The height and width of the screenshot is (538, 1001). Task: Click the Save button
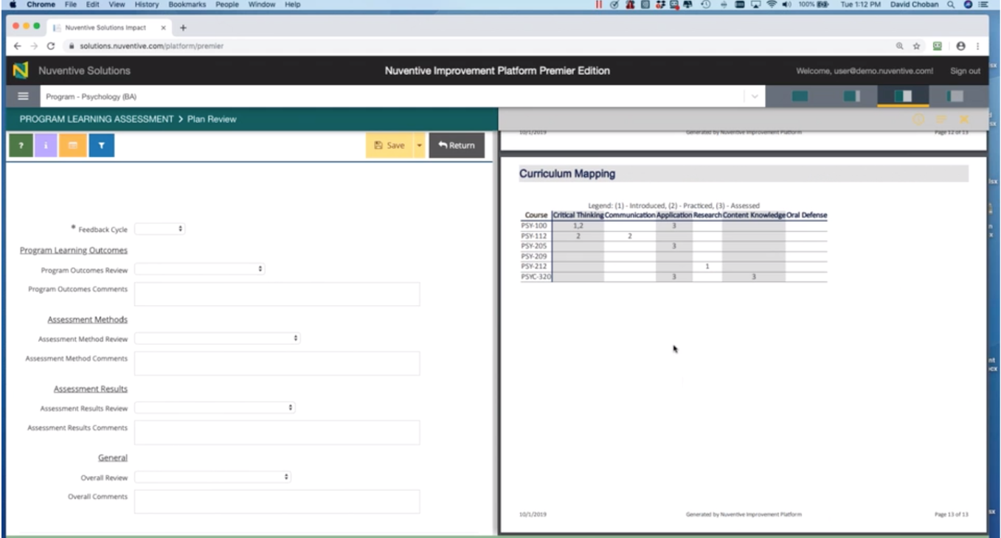tap(389, 145)
